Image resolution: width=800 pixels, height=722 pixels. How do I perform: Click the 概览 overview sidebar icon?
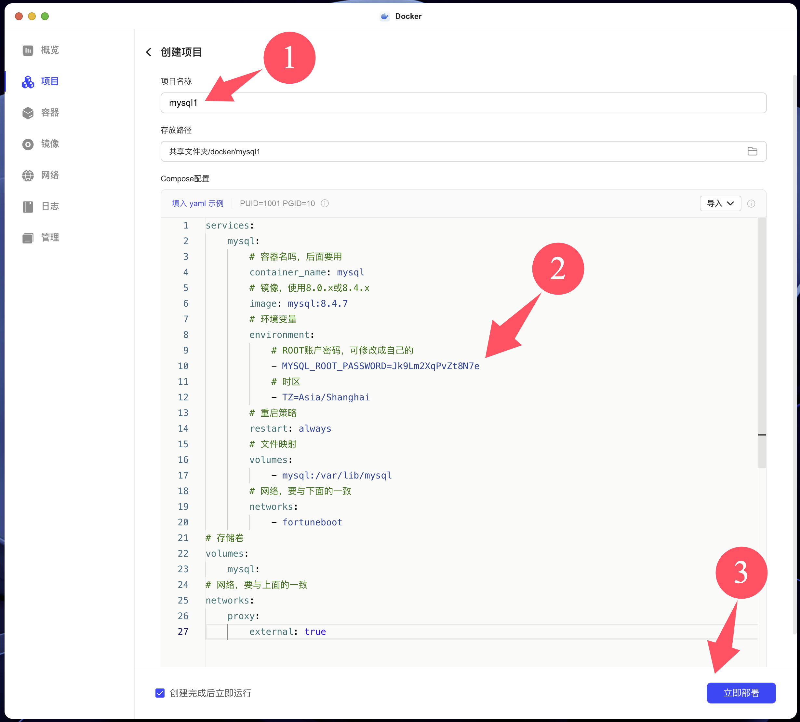pos(28,50)
